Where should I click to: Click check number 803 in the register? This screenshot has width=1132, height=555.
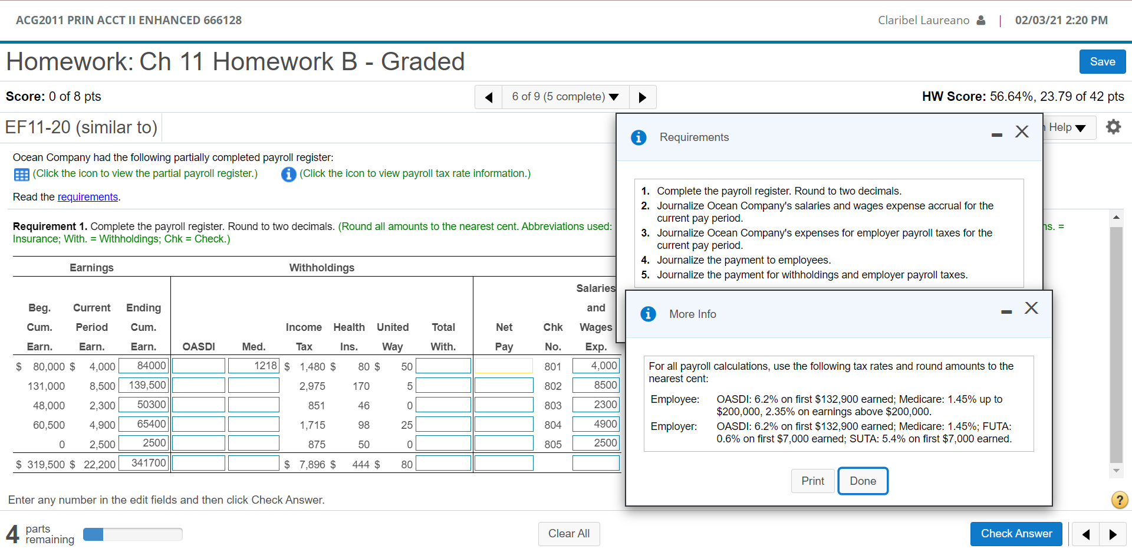pyautogui.click(x=553, y=406)
